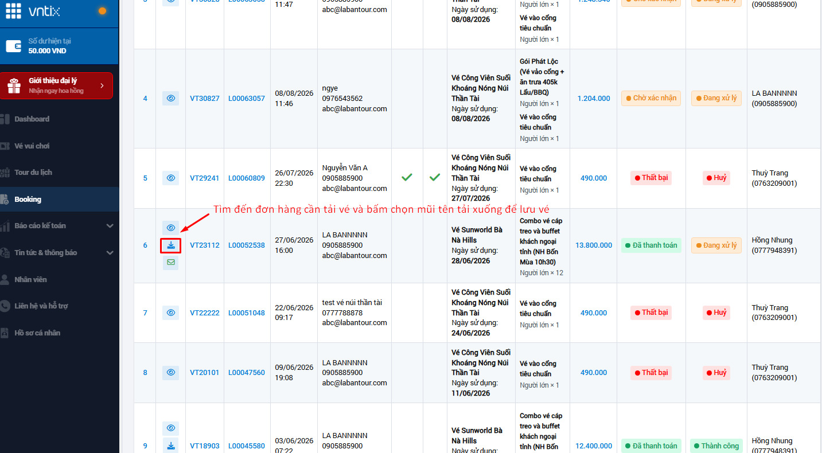View details of order VT30827 via eye icon
The width and height of the screenshot is (822, 453).
point(170,99)
